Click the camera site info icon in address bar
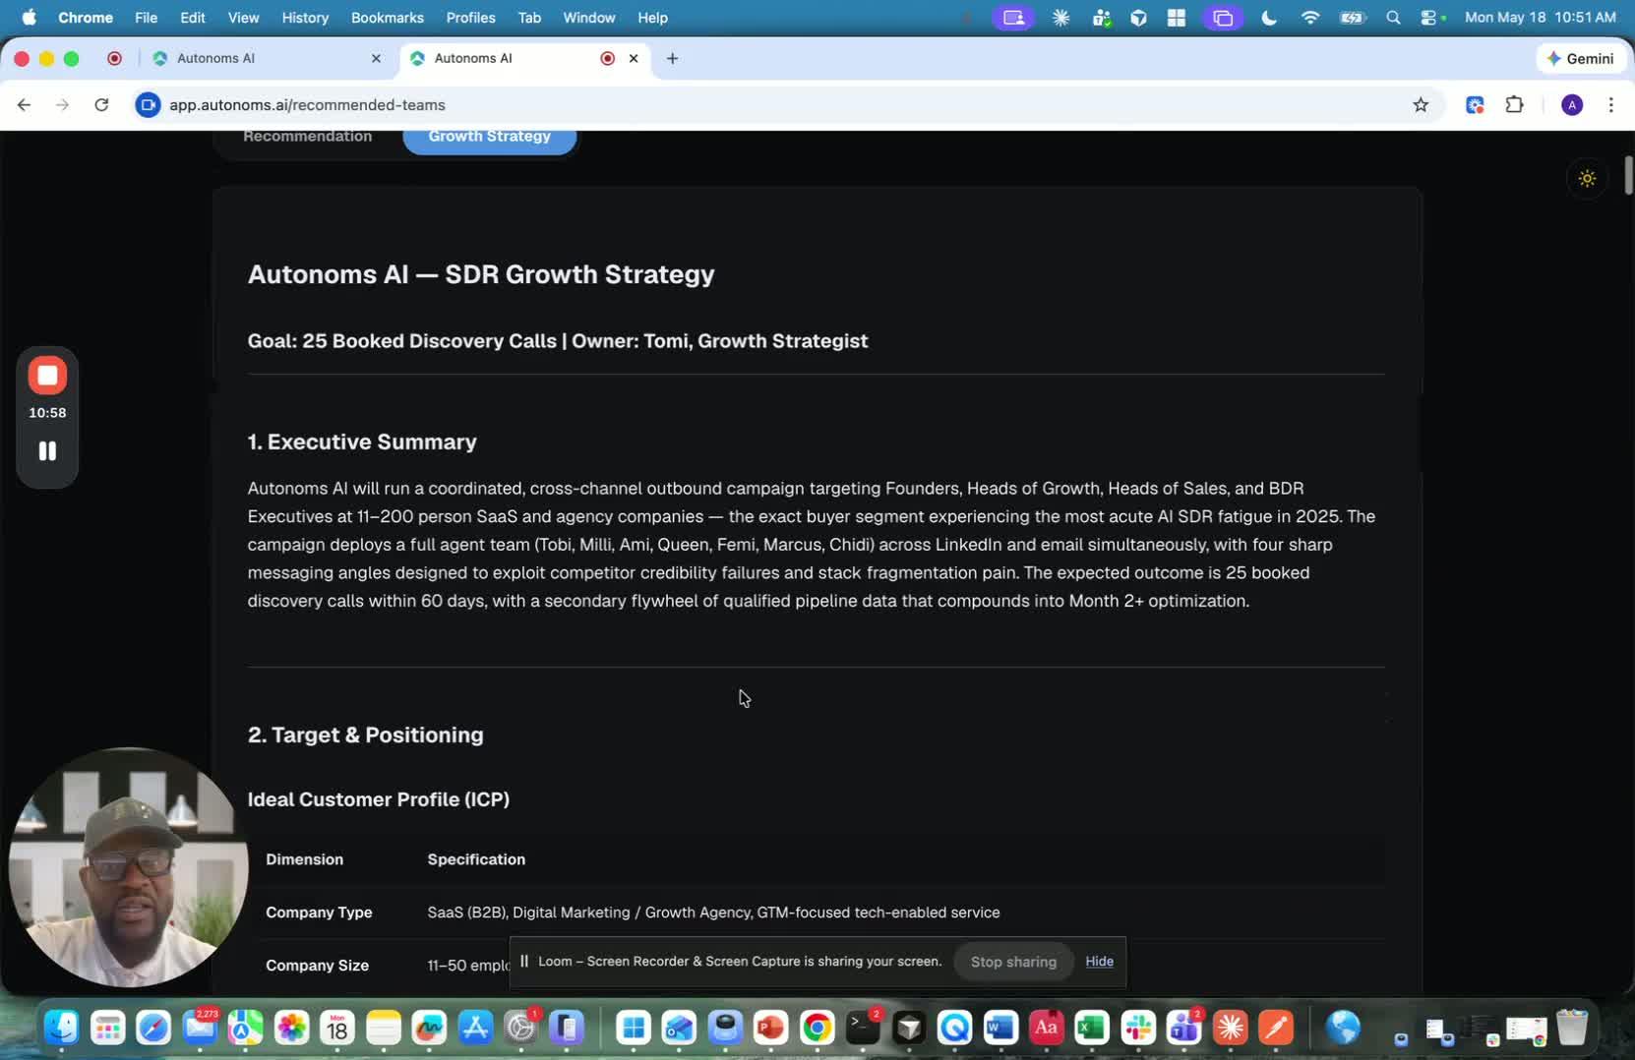This screenshot has width=1635, height=1060. click(148, 105)
